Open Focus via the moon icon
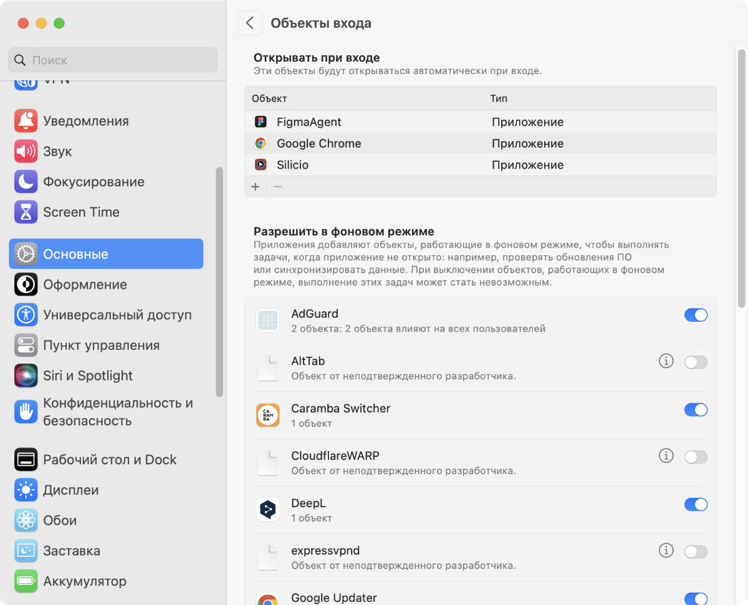Image resolution: width=748 pixels, height=605 pixels. tap(26, 182)
